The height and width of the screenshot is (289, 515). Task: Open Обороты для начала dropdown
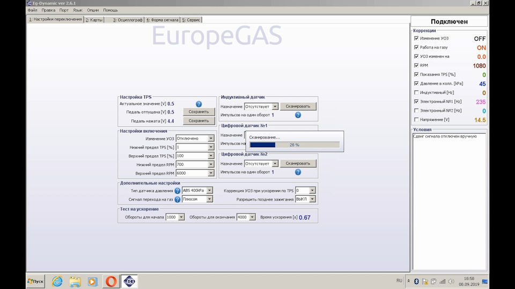pos(181,217)
